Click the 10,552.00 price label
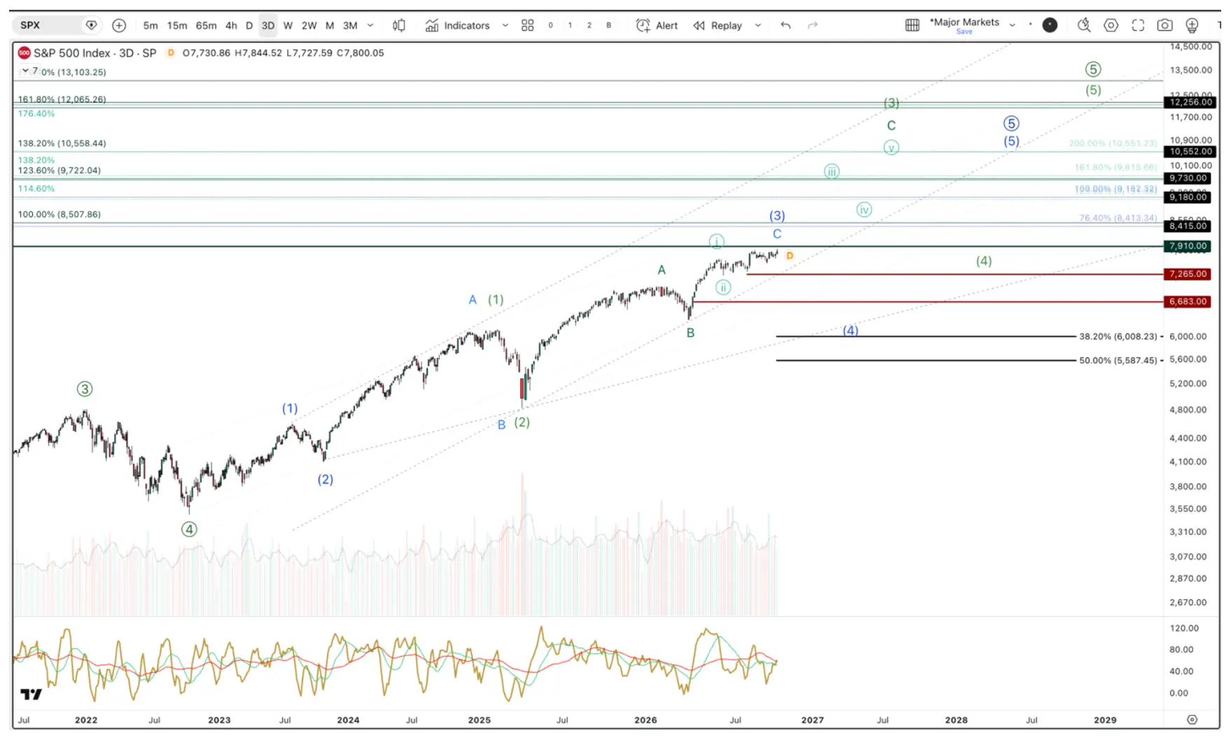This screenshot has width=1231, height=740. point(1189,151)
